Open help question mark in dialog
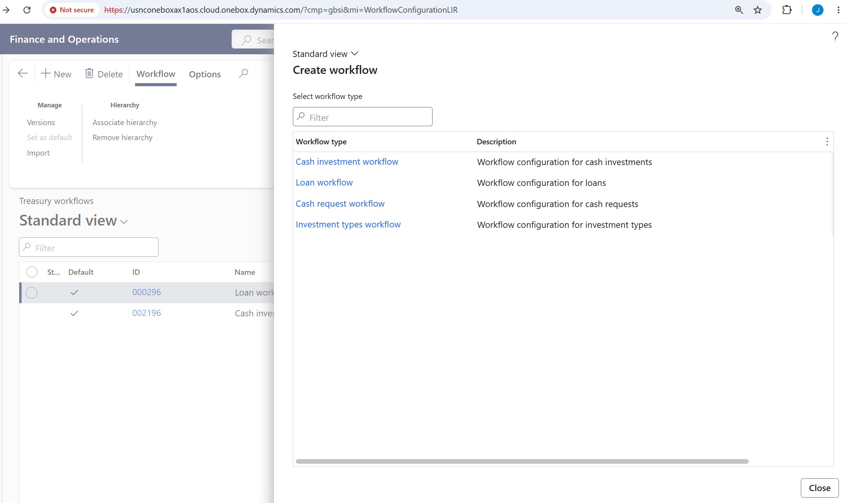847x503 pixels. tap(835, 37)
